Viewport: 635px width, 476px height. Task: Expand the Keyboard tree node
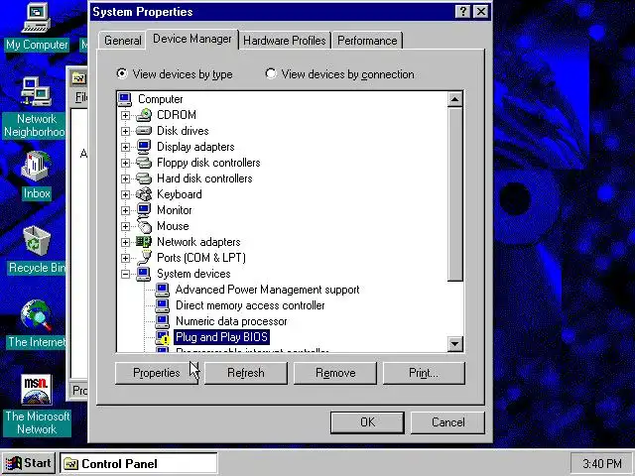[126, 194]
